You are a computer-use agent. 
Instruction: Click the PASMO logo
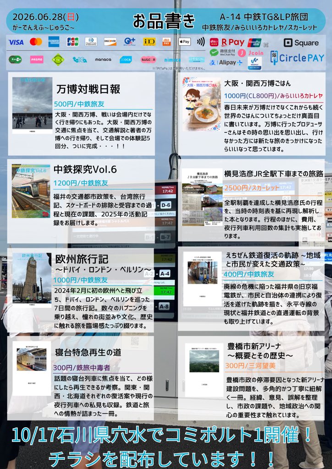[x=37, y=60]
